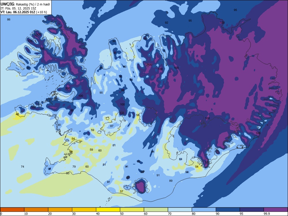This screenshot has height=216, width=288.
Task: Select the 95–99.9% navy legend swatch
Action: tap(252, 210)
